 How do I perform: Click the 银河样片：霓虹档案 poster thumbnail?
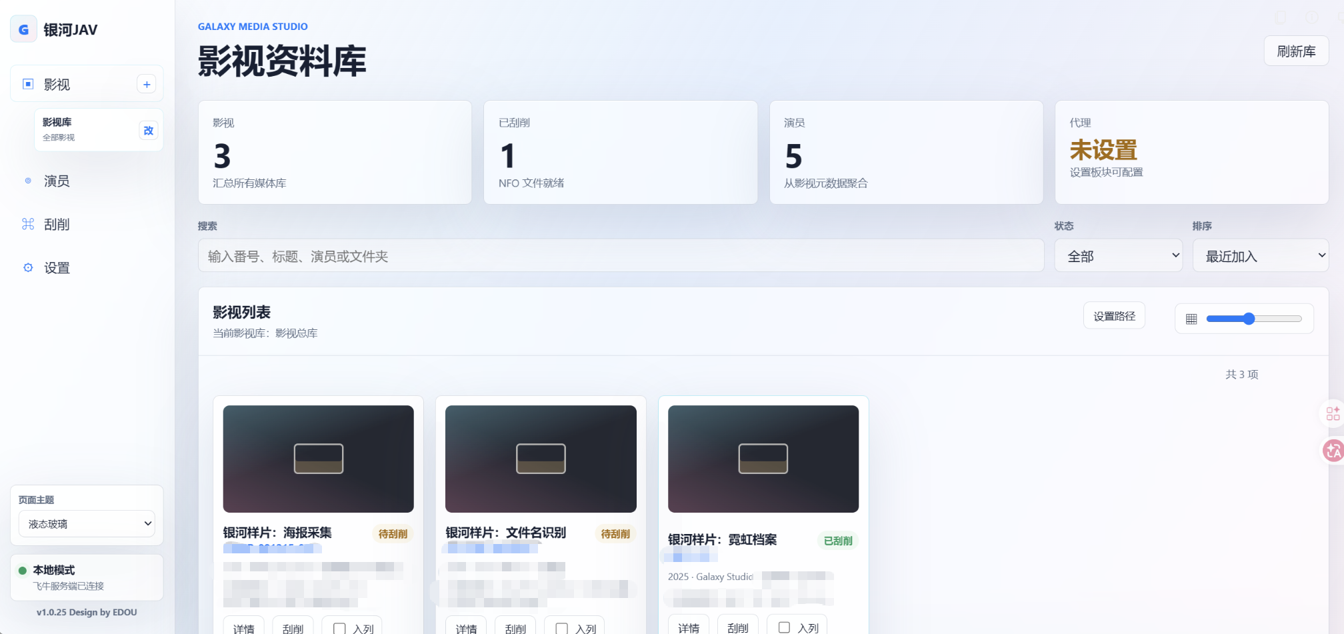pyautogui.click(x=763, y=459)
